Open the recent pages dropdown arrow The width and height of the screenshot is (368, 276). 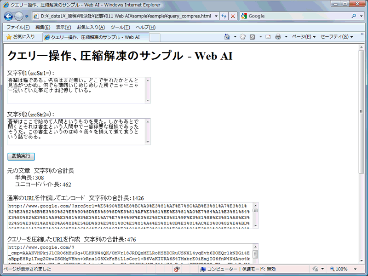click(x=27, y=17)
